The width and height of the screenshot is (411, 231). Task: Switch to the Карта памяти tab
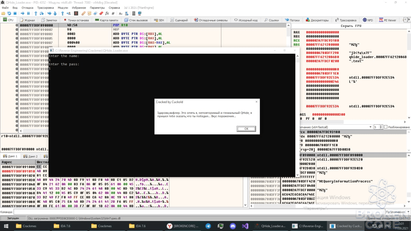107,20
